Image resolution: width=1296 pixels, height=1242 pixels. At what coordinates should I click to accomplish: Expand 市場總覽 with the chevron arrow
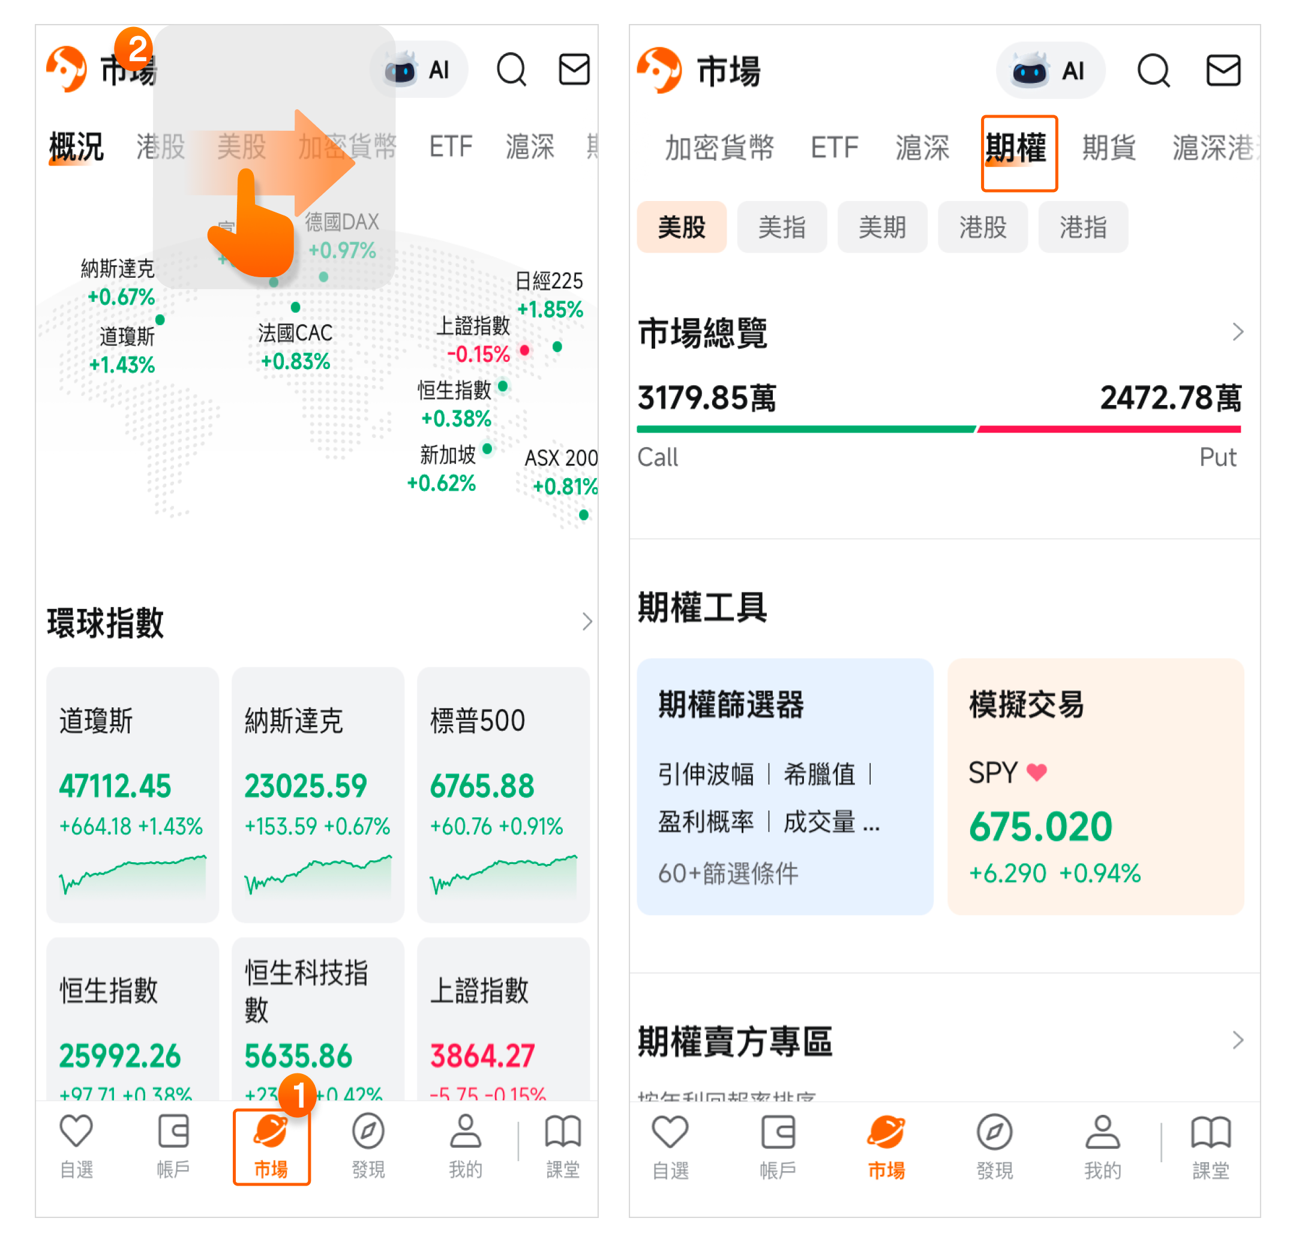click(x=1238, y=332)
